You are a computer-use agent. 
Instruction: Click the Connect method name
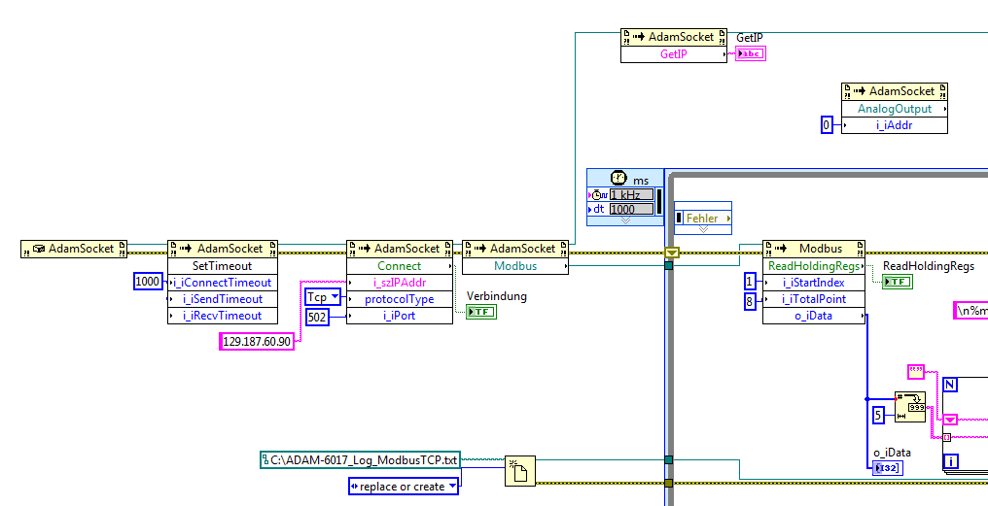(400, 265)
